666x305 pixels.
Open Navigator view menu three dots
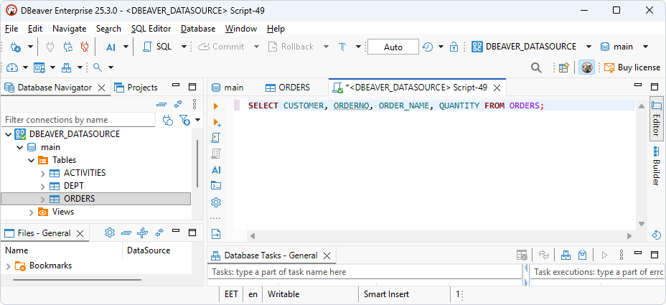[194, 103]
